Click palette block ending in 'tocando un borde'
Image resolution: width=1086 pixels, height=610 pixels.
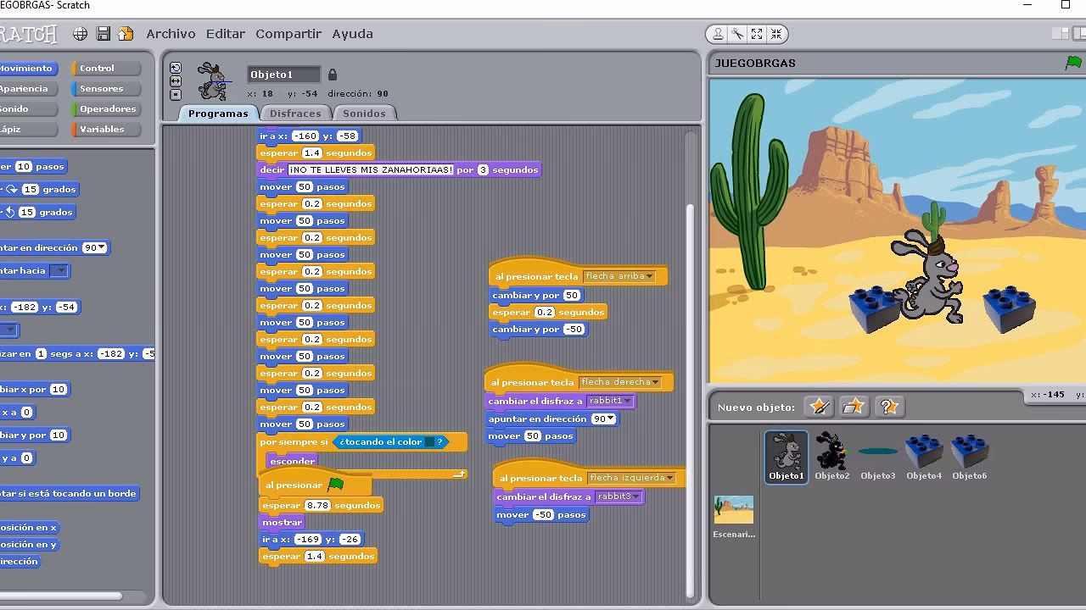(x=70, y=493)
